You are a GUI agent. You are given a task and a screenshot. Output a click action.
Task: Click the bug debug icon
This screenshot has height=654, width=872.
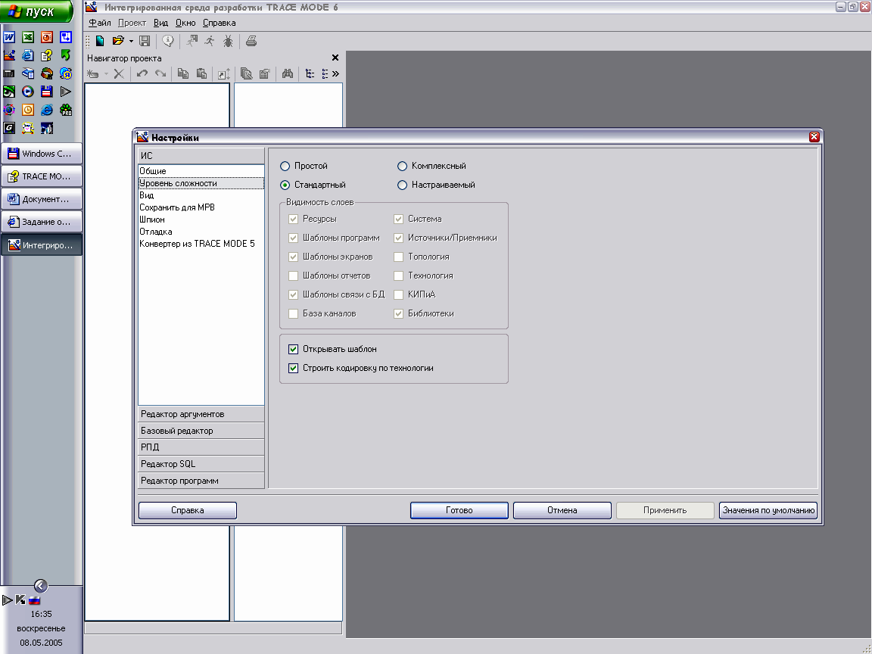point(228,41)
